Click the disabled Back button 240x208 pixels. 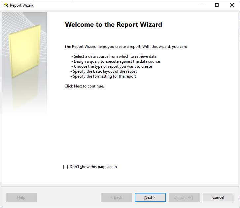[116, 197]
